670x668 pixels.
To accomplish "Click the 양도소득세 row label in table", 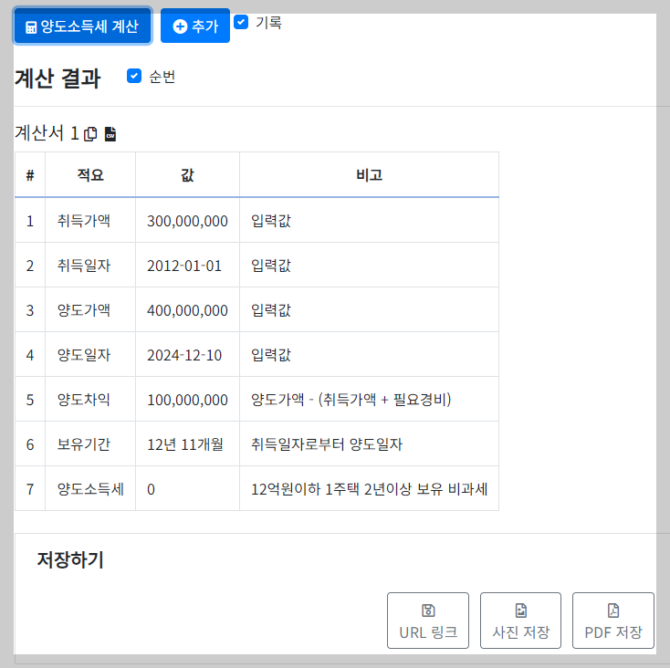I will pyautogui.click(x=90, y=488).
